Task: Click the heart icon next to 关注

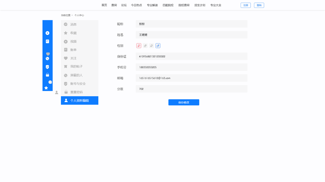Action: pyautogui.click(x=66, y=58)
